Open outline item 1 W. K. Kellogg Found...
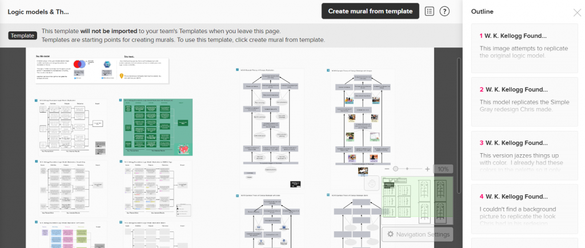 (524, 48)
